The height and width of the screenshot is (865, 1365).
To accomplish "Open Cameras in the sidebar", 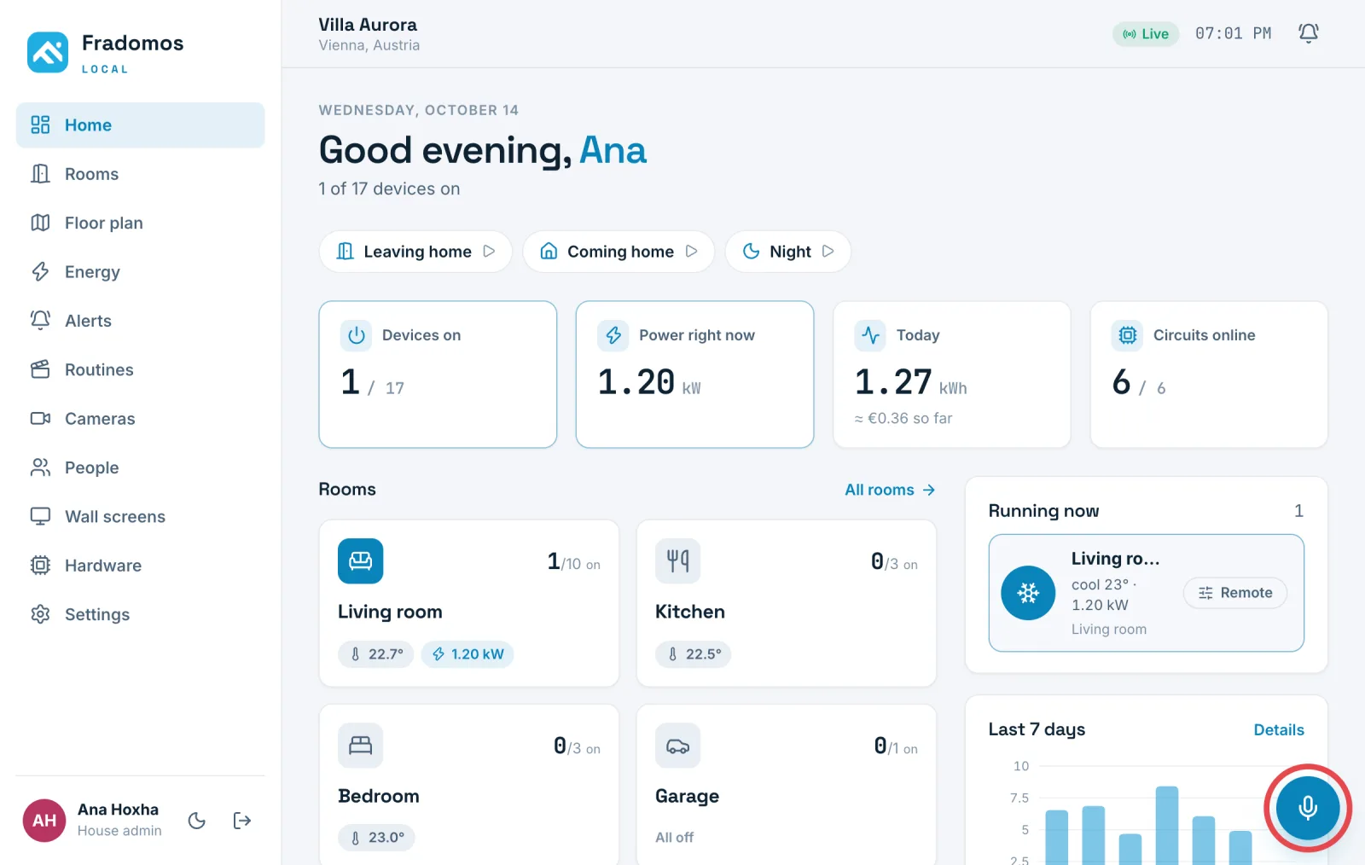I will 141,419.
